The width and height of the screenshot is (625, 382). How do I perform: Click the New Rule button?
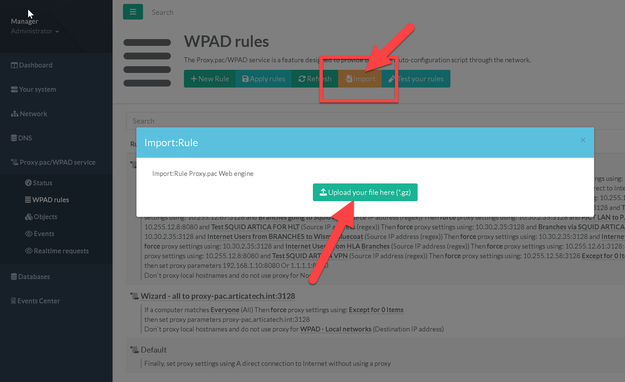[x=210, y=79]
